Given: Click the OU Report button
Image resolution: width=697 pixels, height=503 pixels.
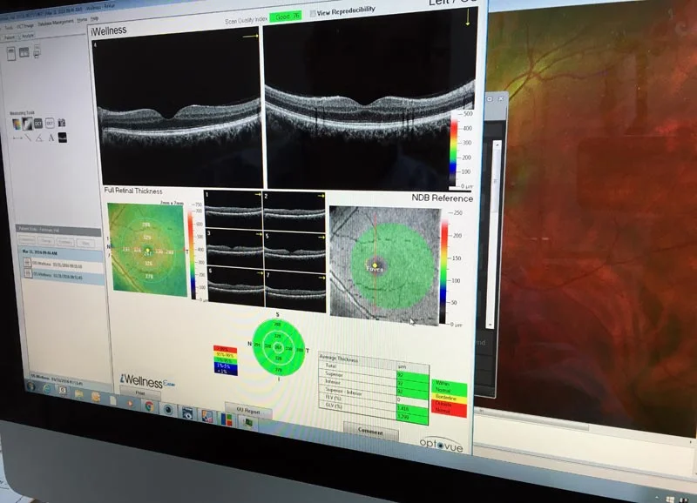Looking at the screenshot, I should tap(248, 411).
